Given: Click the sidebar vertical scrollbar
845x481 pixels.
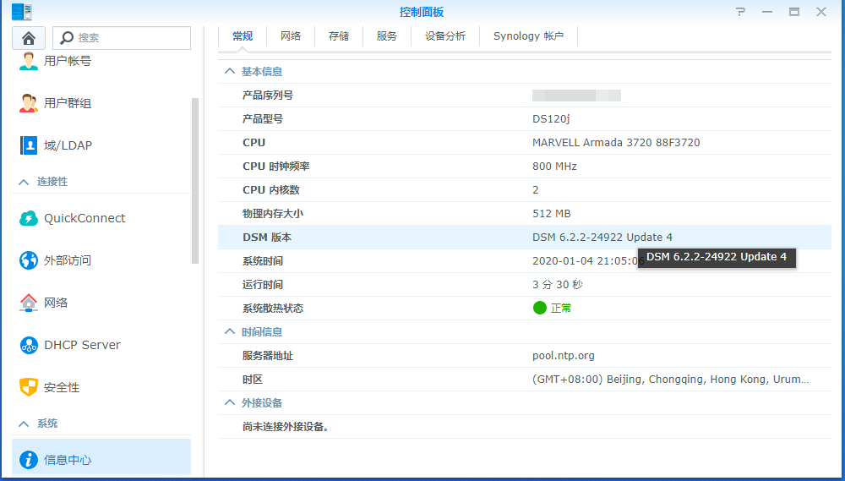Looking at the screenshot, I should [195, 178].
